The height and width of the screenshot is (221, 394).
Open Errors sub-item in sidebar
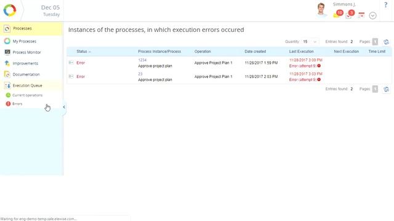(17, 104)
